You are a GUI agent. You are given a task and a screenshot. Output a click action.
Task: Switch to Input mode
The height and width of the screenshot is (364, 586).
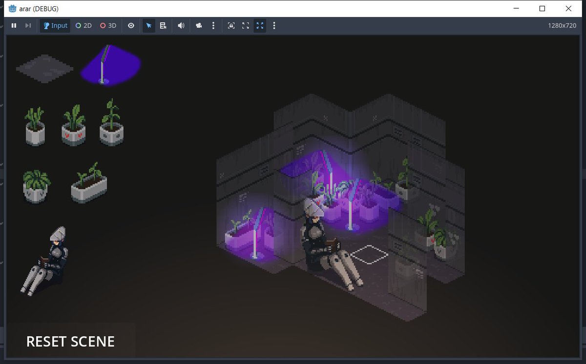point(55,25)
